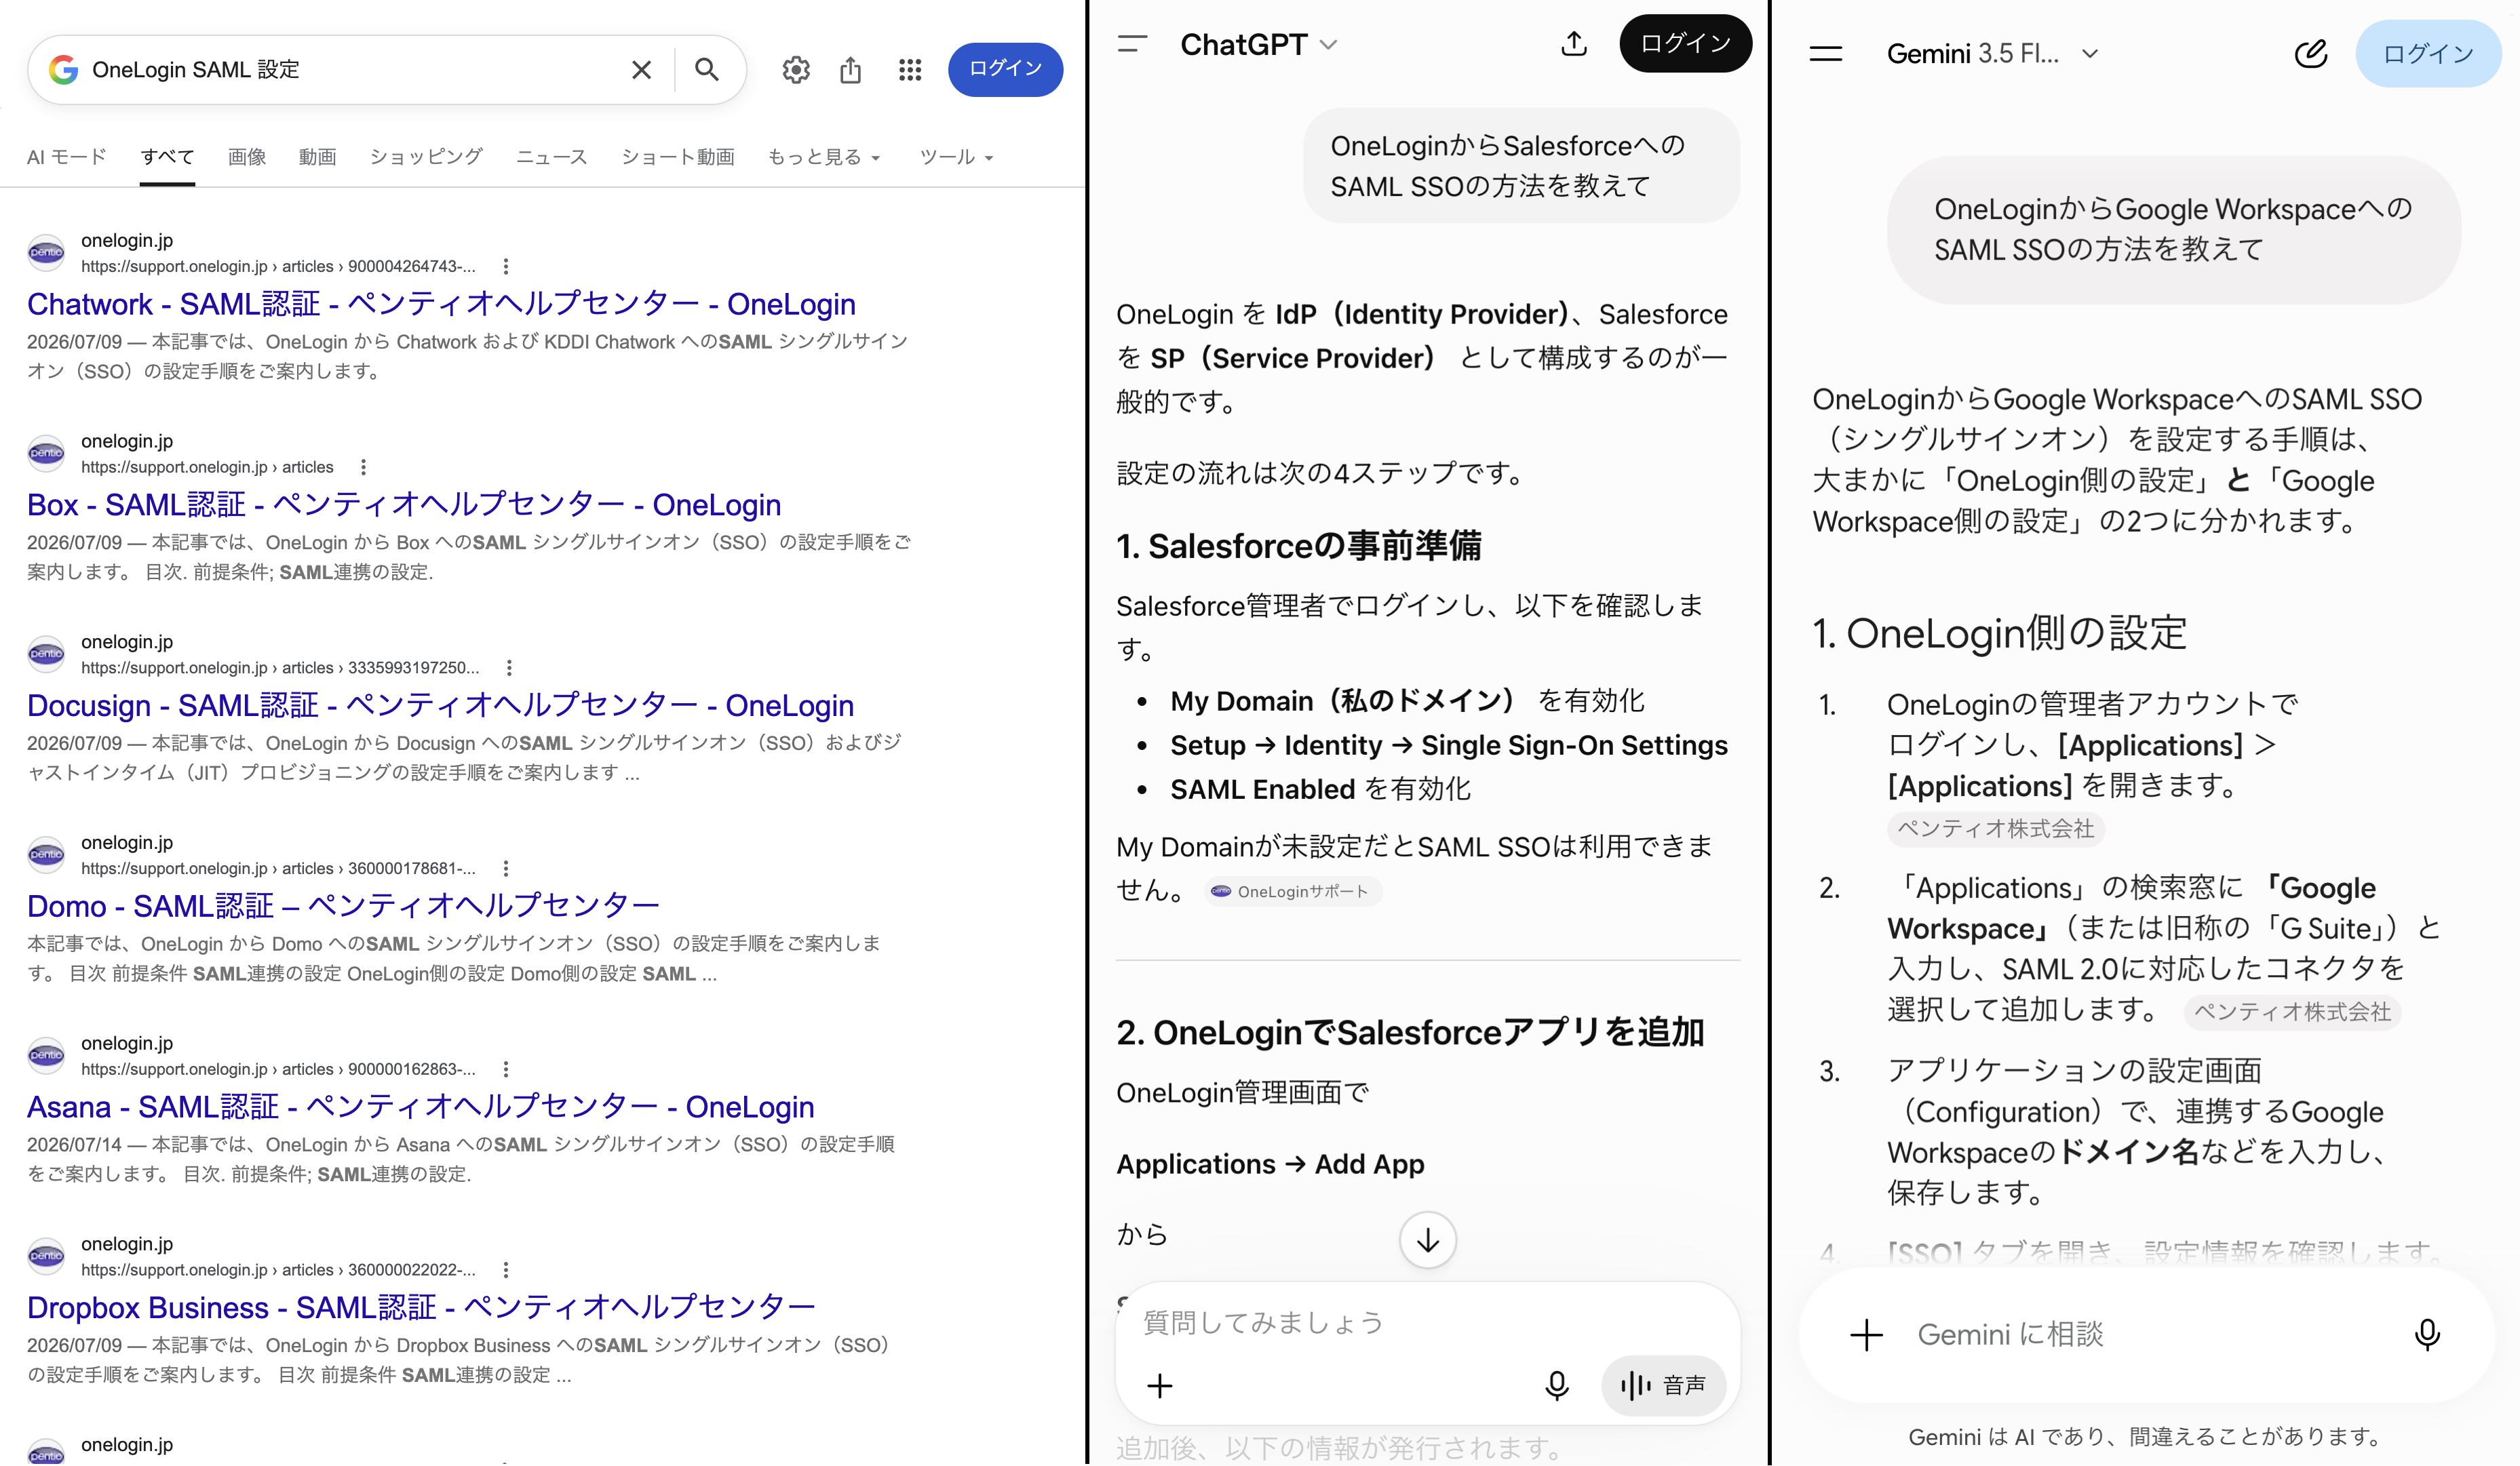Click ペンティオ株式会社 chip after 選択して追加します
Screen dimensions: 2520x1466
[x=2292, y=1012]
